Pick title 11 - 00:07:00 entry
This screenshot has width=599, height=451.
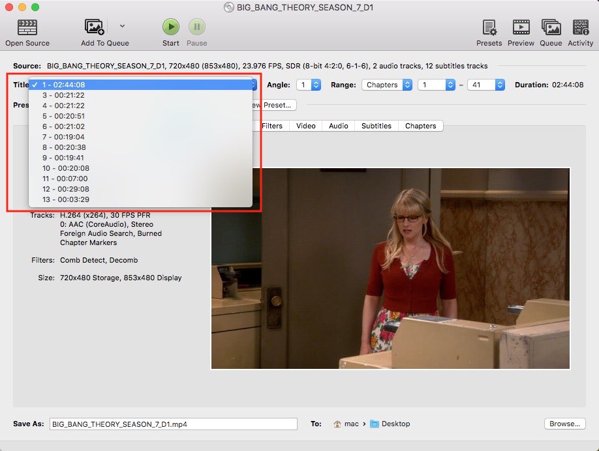click(x=65, y=179)
